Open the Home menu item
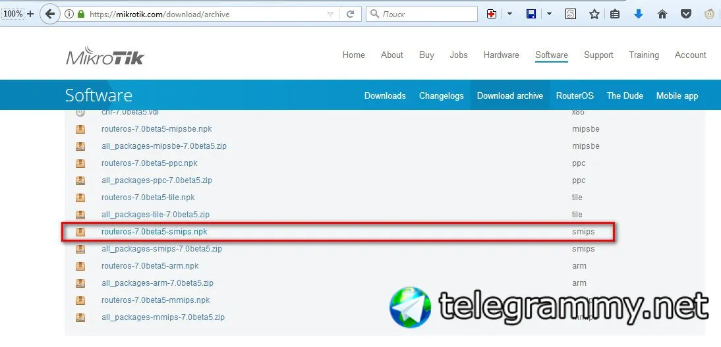 coord(354,55)
